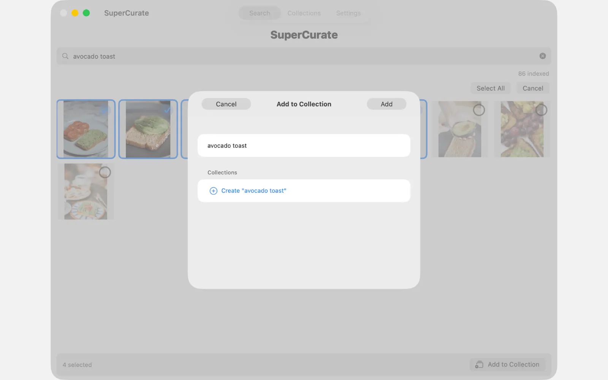Clear the search query with the x icon
This screenshot has width=608, height=380.
(543, 56)
